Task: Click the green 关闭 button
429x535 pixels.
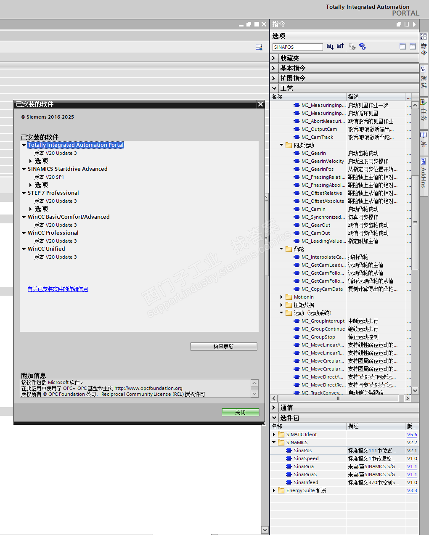Action: coord(241,412)
